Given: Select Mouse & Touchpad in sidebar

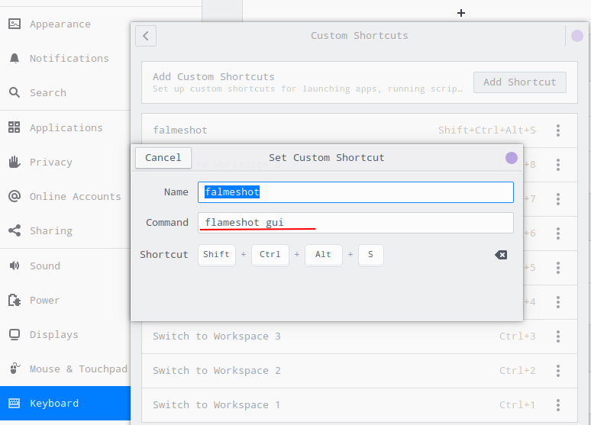Looking at the screenshot, I should 78,369.
